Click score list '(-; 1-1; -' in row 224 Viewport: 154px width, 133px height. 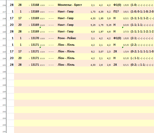pos(142,58)
